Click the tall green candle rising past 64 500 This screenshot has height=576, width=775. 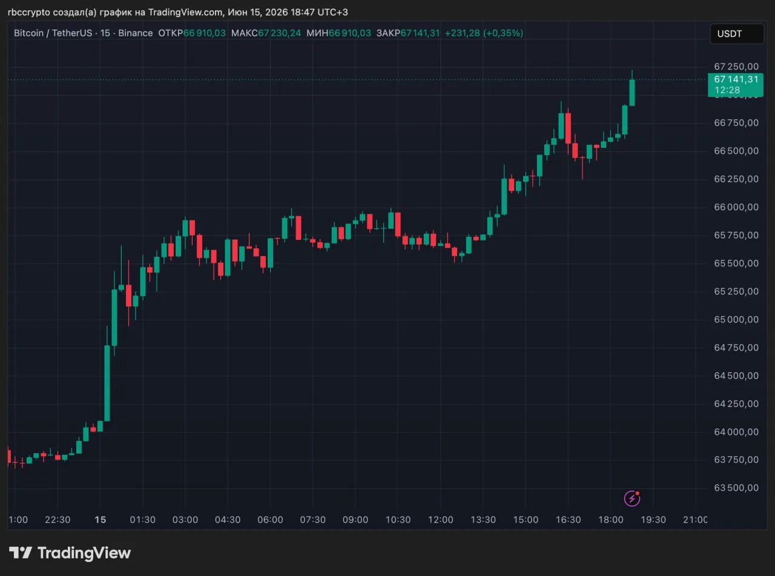[107, 383]
